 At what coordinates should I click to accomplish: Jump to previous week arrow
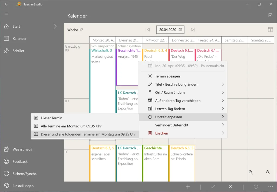148,30
